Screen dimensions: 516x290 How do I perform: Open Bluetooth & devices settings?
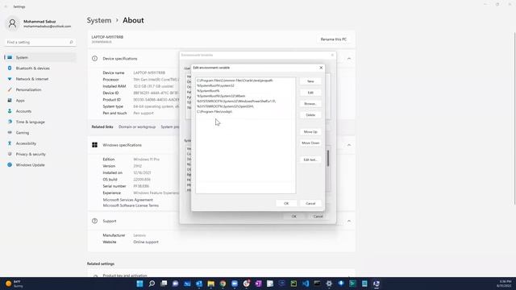click(x=40, y=68)
